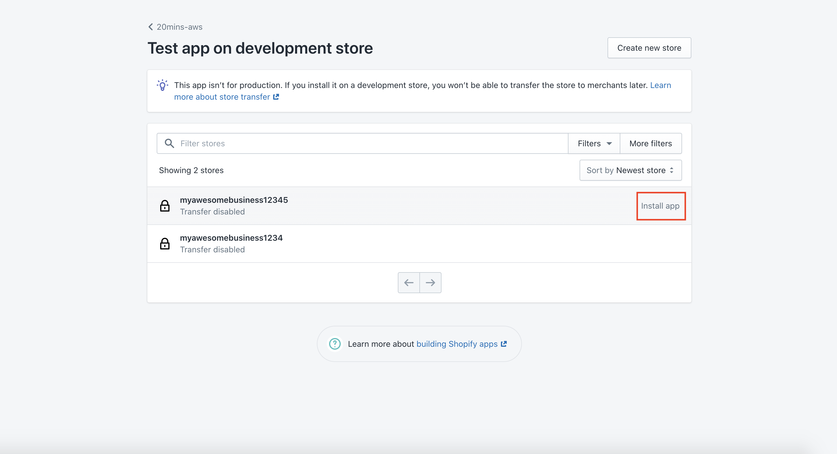837x454 pixels.
Task: Install app on myawesomebusiness12345
Action: 660,206
